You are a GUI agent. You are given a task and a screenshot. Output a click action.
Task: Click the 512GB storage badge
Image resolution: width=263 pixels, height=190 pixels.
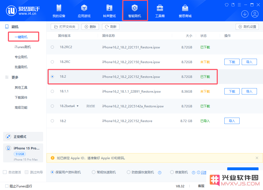coord(20,154)
